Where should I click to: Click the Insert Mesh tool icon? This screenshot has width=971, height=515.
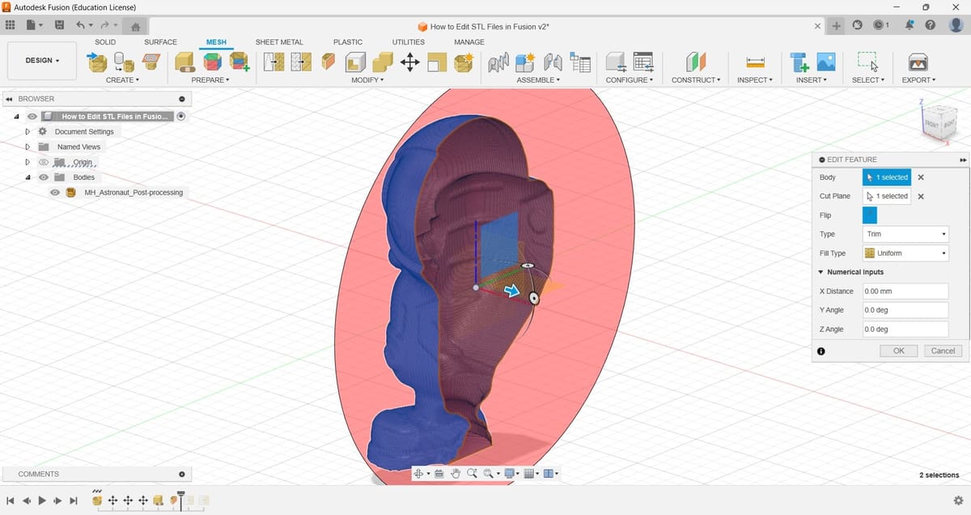97,62
